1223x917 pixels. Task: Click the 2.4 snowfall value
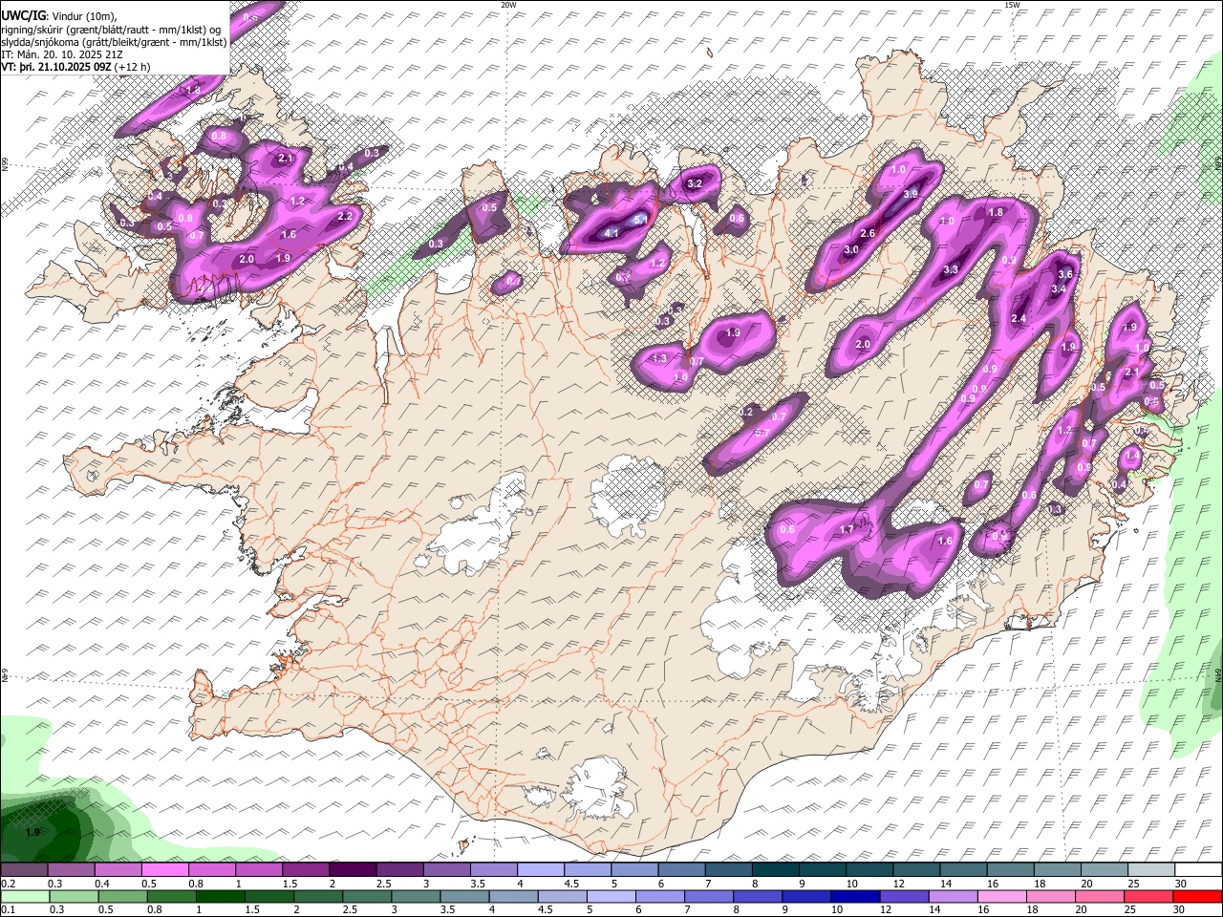[x=1019, y=319]
